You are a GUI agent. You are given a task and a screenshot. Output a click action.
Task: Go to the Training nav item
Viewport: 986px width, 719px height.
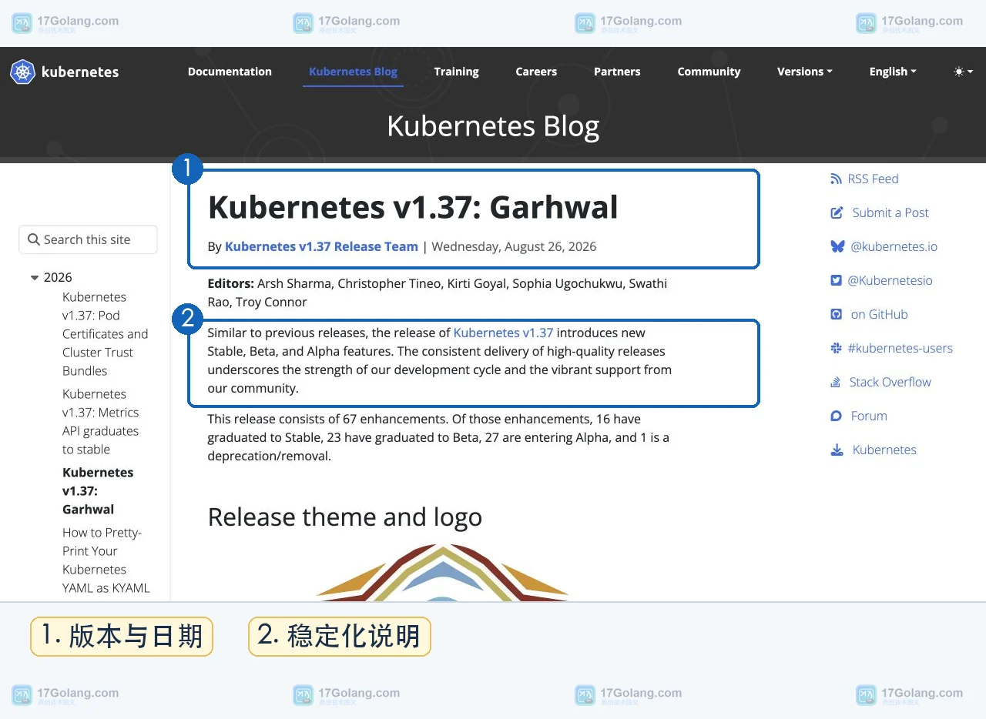coord(456,72)
